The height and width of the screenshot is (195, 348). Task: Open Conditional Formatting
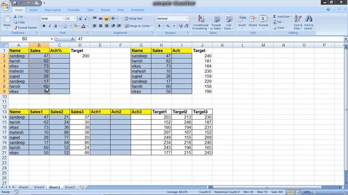tap(201, 22)
